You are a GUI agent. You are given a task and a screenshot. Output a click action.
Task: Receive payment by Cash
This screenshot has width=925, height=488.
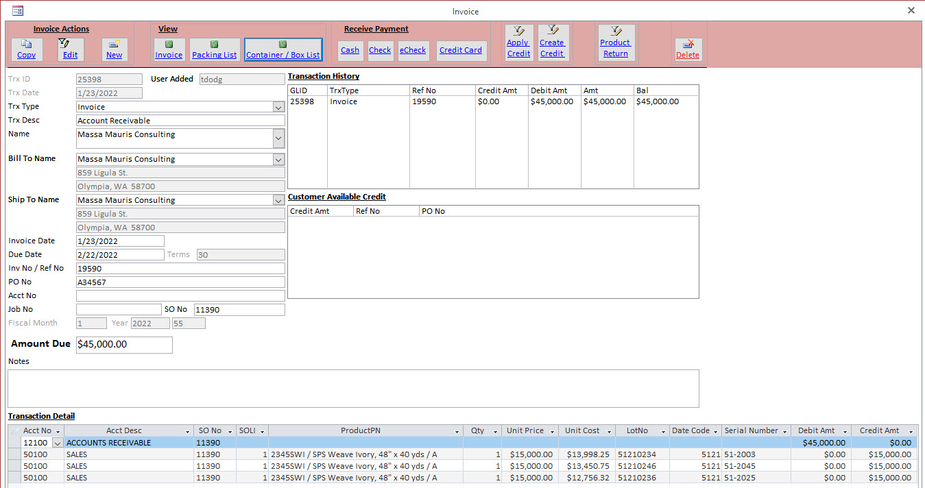350,51
